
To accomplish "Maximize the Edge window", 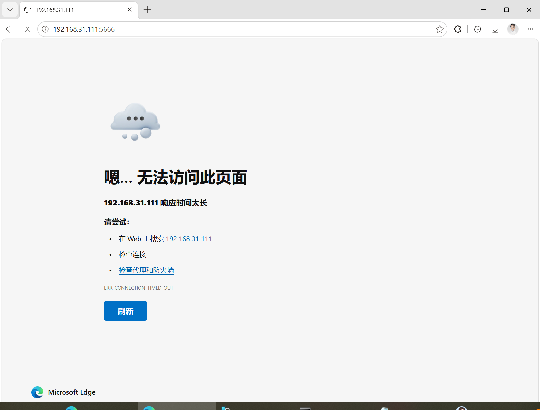I will (506, 10).
